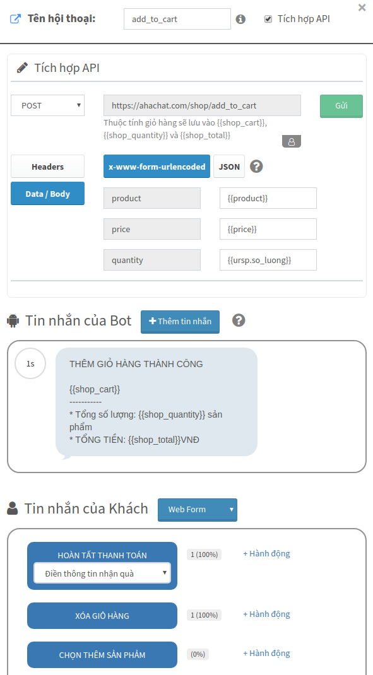Open the external link icon beside Tên hội thoại
The width and height of the screenshot is (373, 675).
pos(15,19)
